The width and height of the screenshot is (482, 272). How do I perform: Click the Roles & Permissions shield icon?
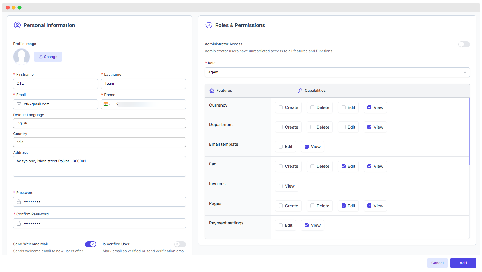pyautogui.click(x=209, y=25)
